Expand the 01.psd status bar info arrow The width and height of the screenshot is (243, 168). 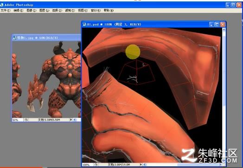click(141, 165)
